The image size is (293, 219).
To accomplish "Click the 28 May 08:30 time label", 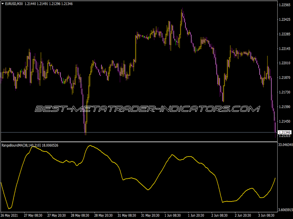I will (x=80, y=215).
